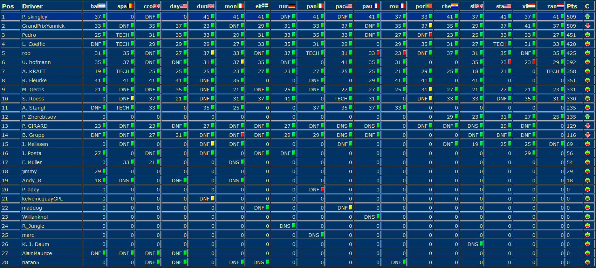The width and height of the screenshot is (596, 268).
Task: Click the Pos column header
Action: point(8,6)
